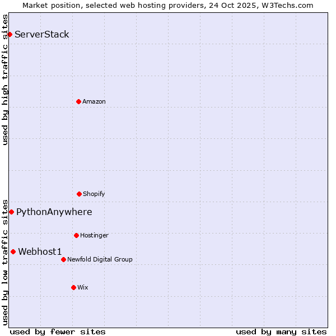
Task: Click the Amazon text label
Action: coord(94,101)
